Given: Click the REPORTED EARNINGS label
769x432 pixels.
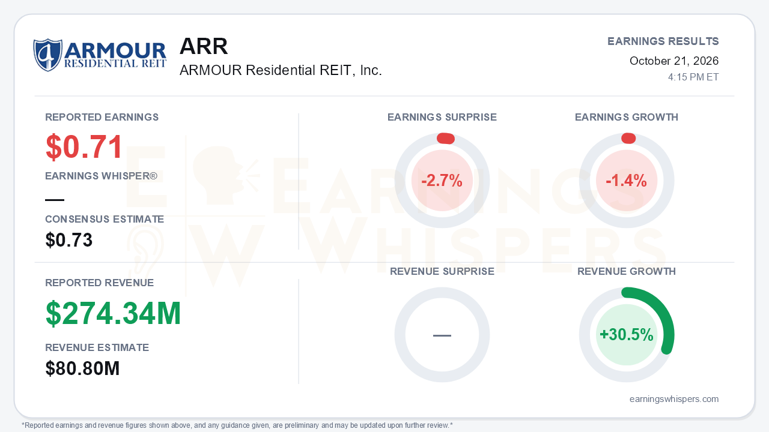Looking at the screenshot, I should [102, 117].
